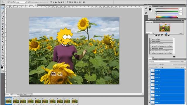Select the Eyedropper tool

(3, 21)
